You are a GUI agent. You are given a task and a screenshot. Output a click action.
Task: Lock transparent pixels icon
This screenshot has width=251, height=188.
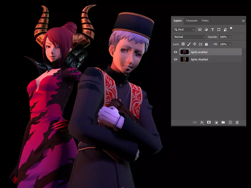183,44
